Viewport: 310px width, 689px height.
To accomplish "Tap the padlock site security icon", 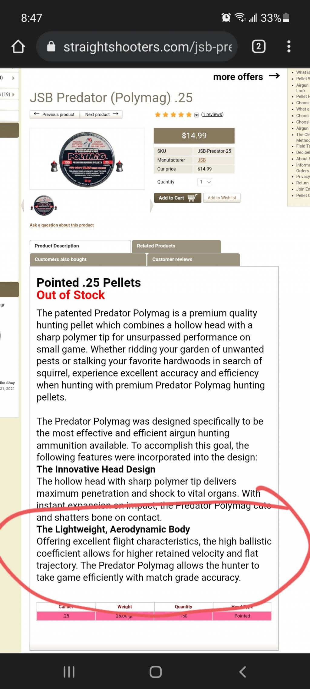I will coord(51,47).
